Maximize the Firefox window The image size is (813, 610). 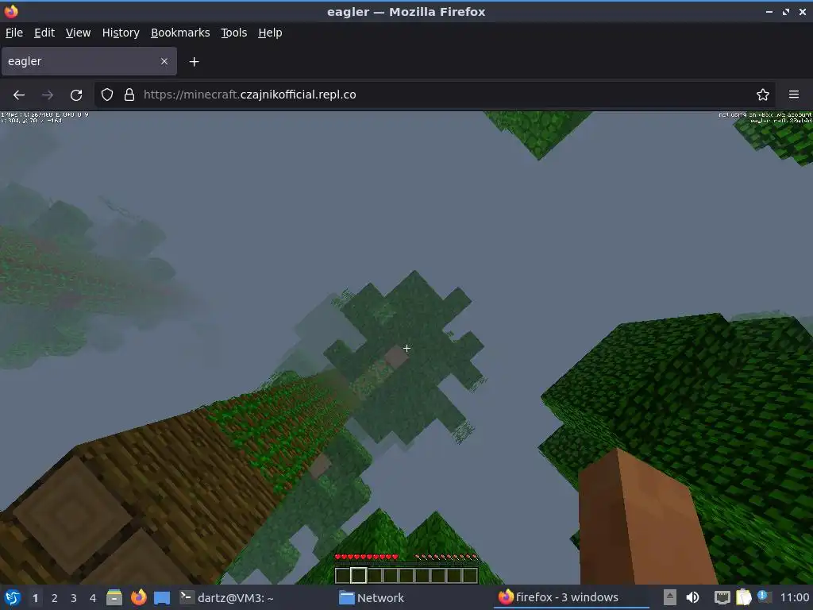pos(785,11)
